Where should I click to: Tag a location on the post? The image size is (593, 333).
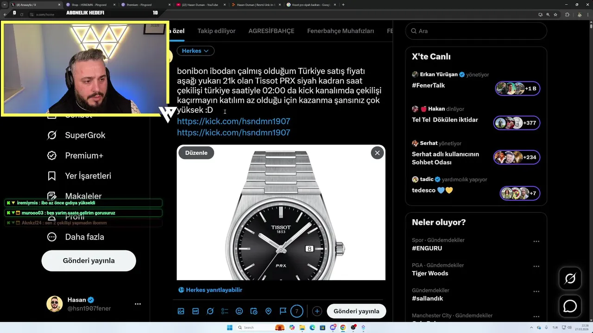pos(268,311)
